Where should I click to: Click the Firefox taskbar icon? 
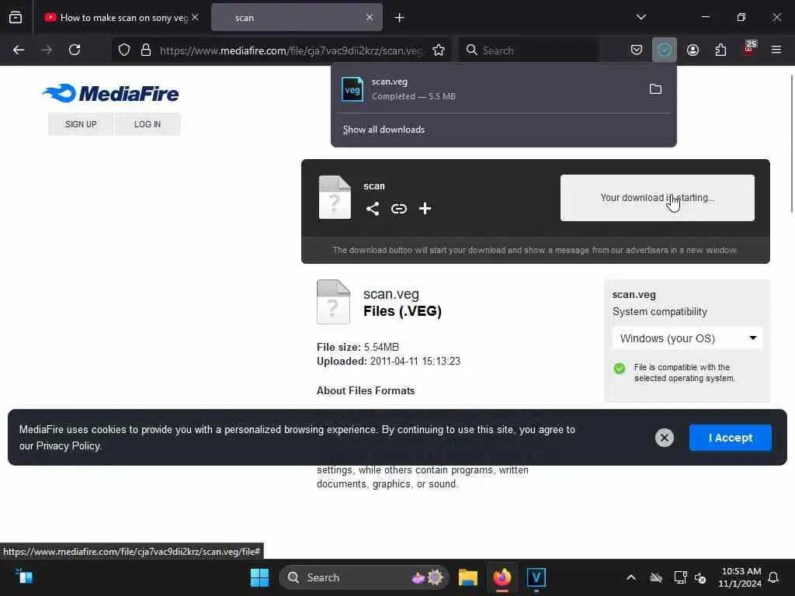click(502, 577)
